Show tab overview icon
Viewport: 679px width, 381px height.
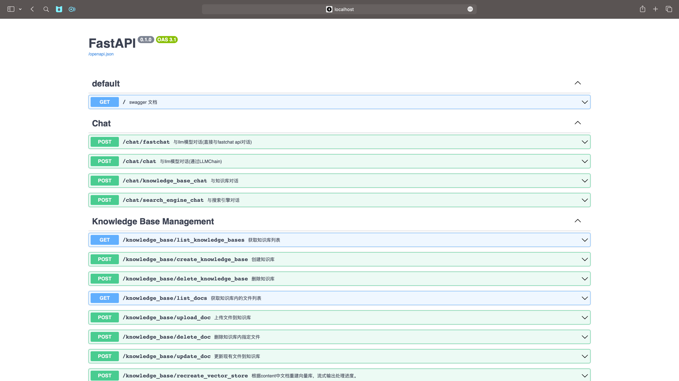[669, 9]
